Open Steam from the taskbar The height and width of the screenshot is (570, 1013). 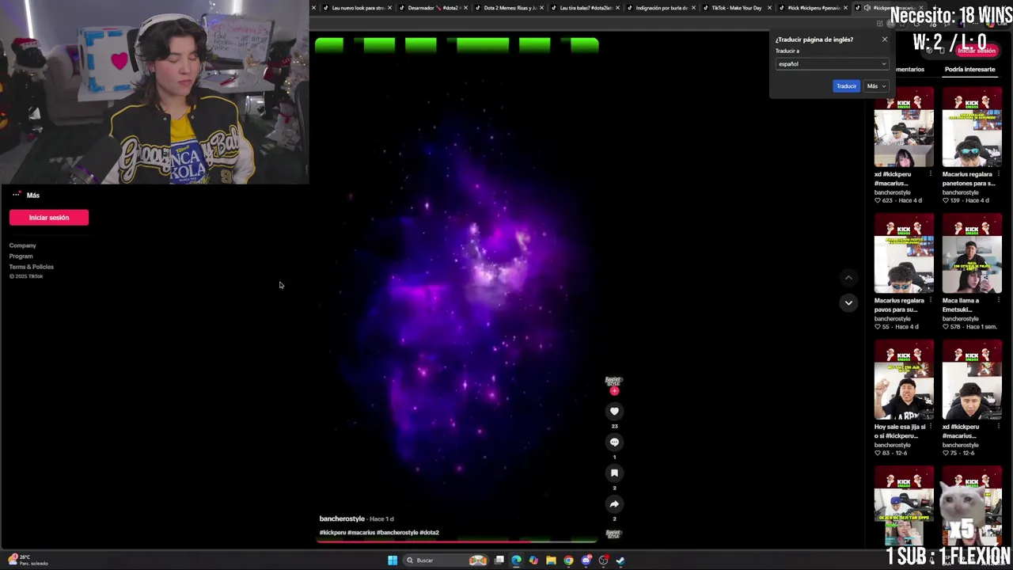coord(620,560)
